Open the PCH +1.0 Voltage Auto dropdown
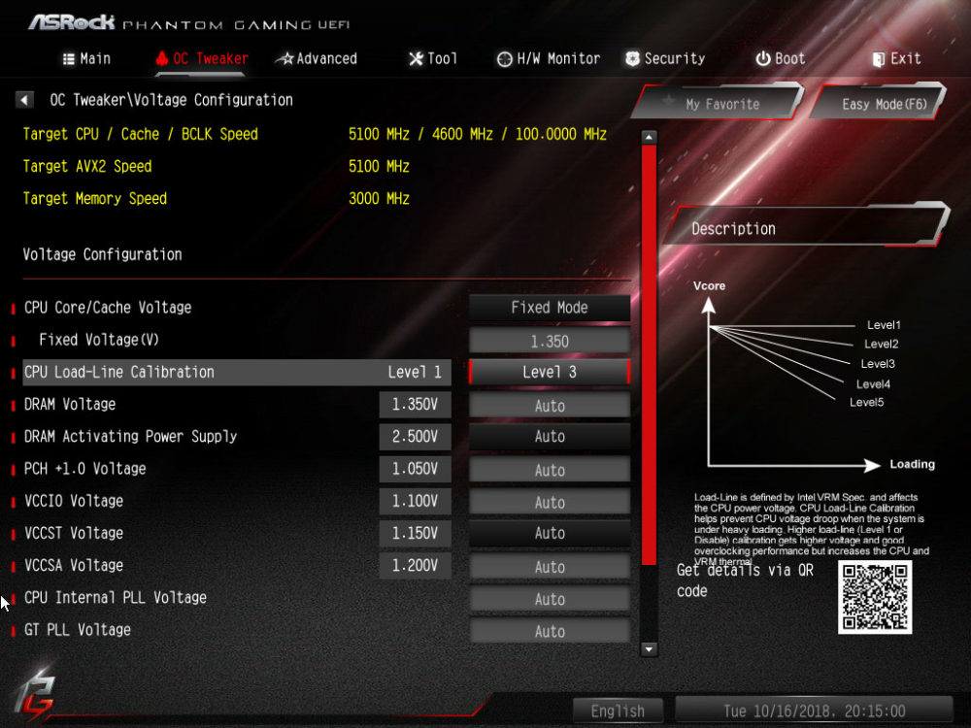 [550, 470]
